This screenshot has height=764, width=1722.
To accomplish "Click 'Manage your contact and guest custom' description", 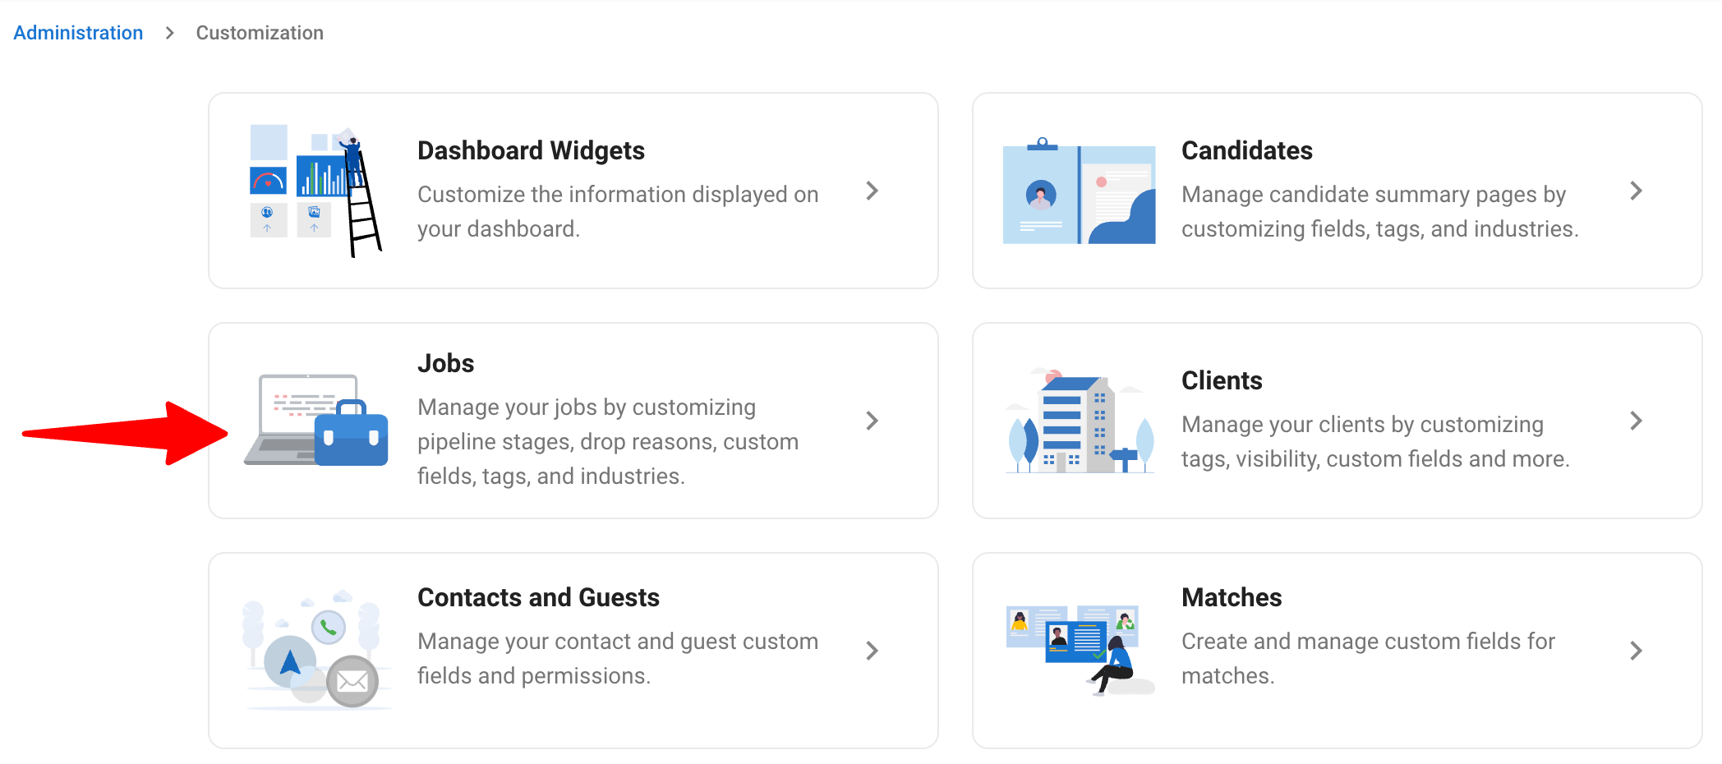I will 618,658.
